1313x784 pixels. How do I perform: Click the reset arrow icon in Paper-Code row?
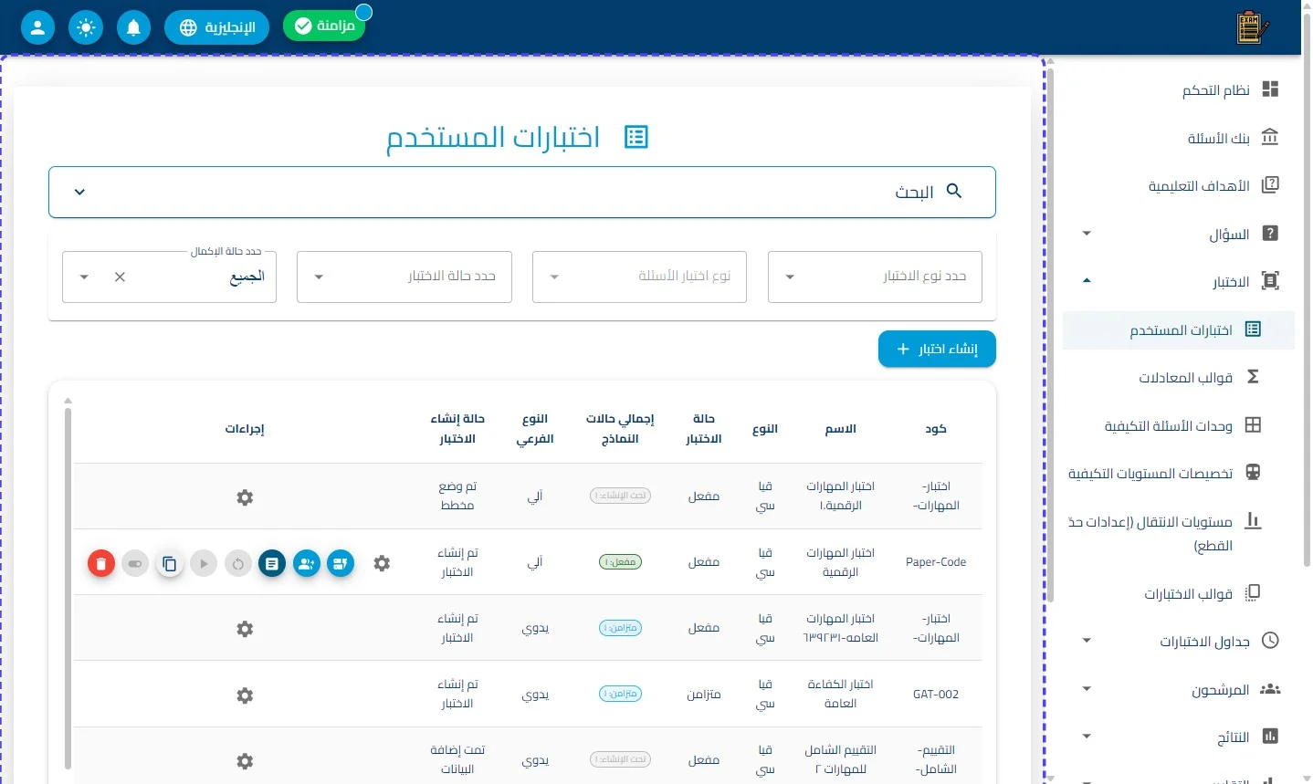[237, 563]
